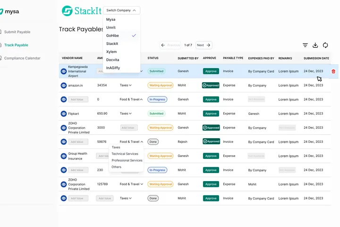Collapse the Switch Company dropdown
Image resolution: width=340 pixels, height=227 pixels.
click(x=121, y=10)
